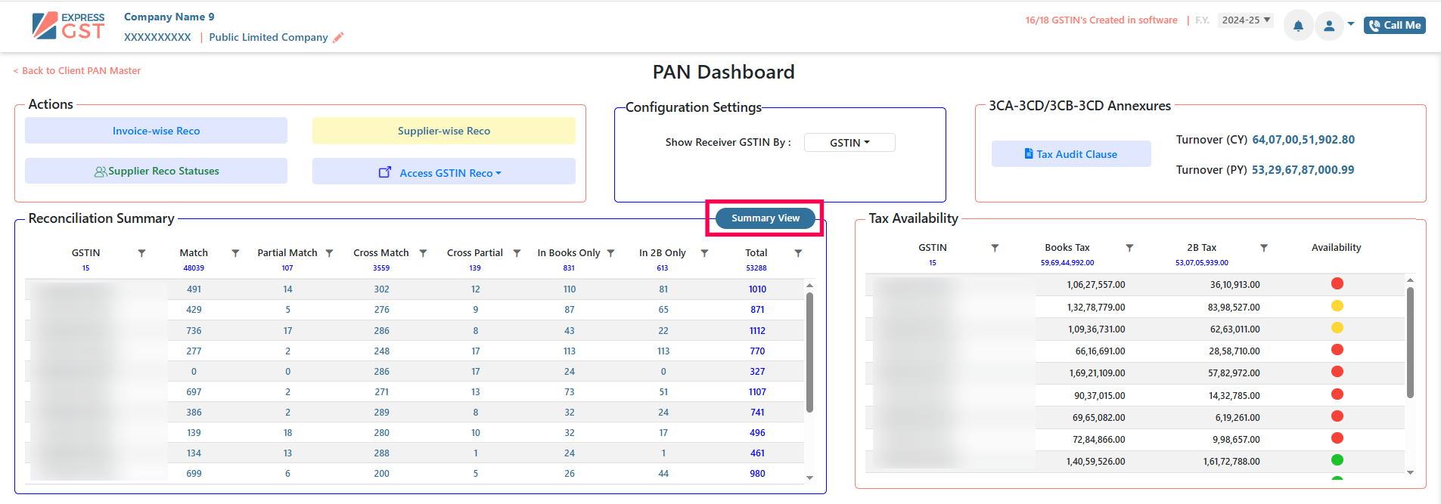1441x504 pixels.
Task: Filter the Match column
Action: [235, 253]
